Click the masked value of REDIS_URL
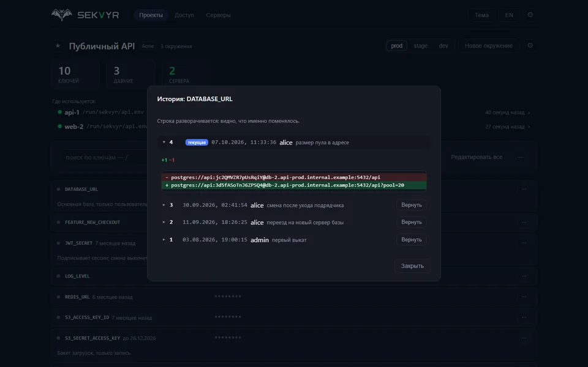Image resolution: width=588 pixels, height=367 pixels. click(228, 297)
